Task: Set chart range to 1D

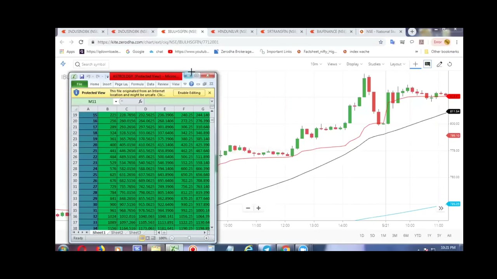Action: click(361, 236)
